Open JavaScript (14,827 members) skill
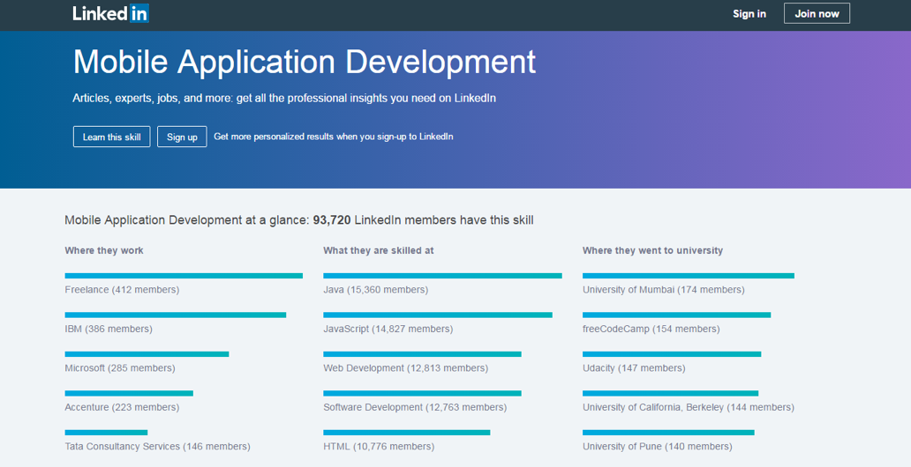 point(388,329)
